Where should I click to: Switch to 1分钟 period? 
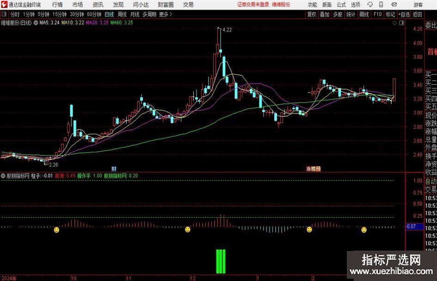coord(28,14)
